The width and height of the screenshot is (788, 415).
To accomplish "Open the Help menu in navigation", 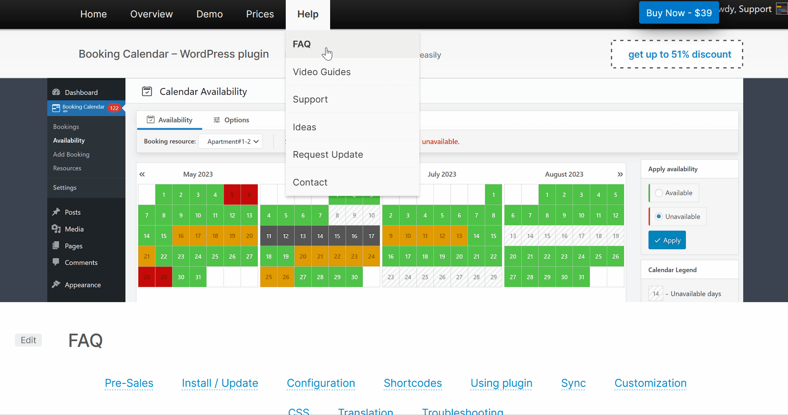I will pos(308,14).
